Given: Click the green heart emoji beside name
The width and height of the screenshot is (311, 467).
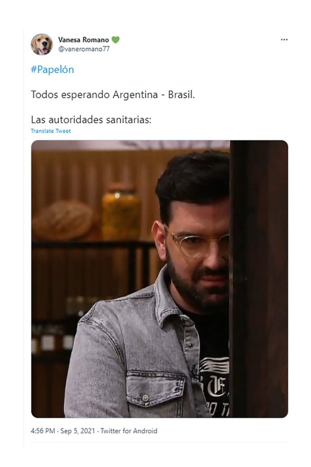Looking at the screenshot, I should pos(116,40).
